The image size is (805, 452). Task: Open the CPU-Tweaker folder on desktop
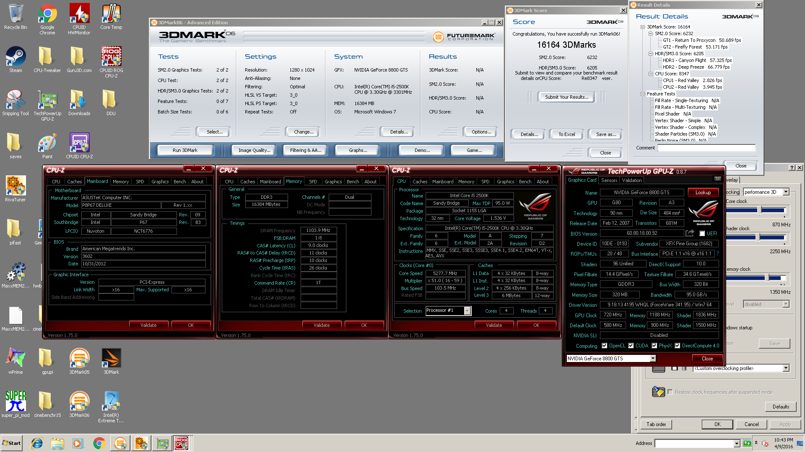(x=47, y=59)
